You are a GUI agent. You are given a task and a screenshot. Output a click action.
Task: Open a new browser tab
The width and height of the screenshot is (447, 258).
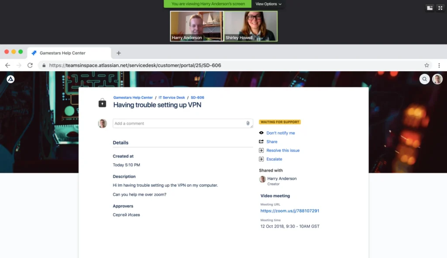[x=119, y=53]
